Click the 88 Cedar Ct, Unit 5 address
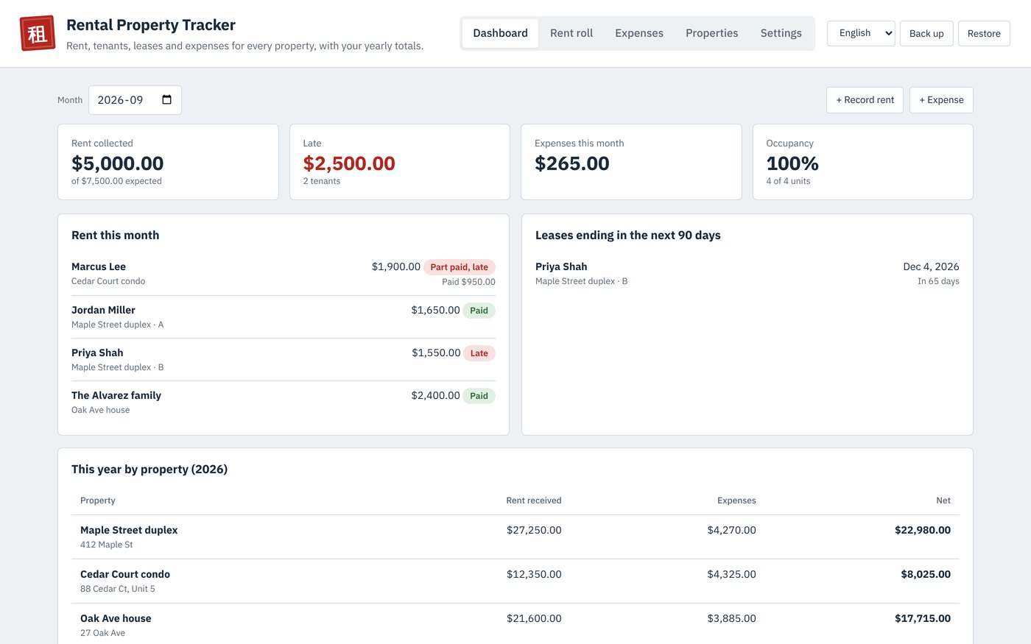The height and width of the screenshot is (644, 1031). (x=118, y=589)
